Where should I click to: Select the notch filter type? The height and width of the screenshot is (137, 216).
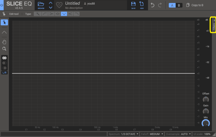point(64,14)
